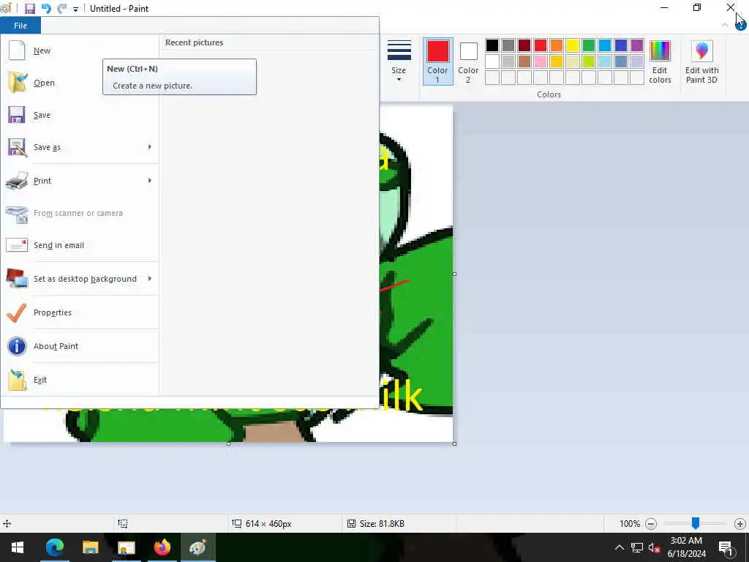Viewport: 749px width, 562px height.
Task: Pick the green color swatch
Action: click(x=589, y=45)
